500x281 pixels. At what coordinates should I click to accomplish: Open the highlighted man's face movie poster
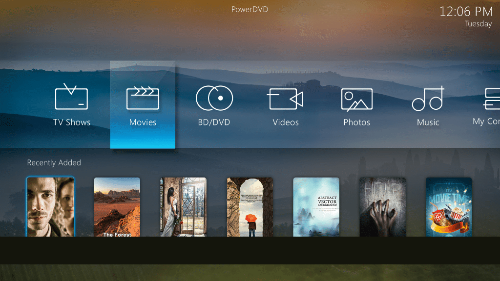pos(50,207)
